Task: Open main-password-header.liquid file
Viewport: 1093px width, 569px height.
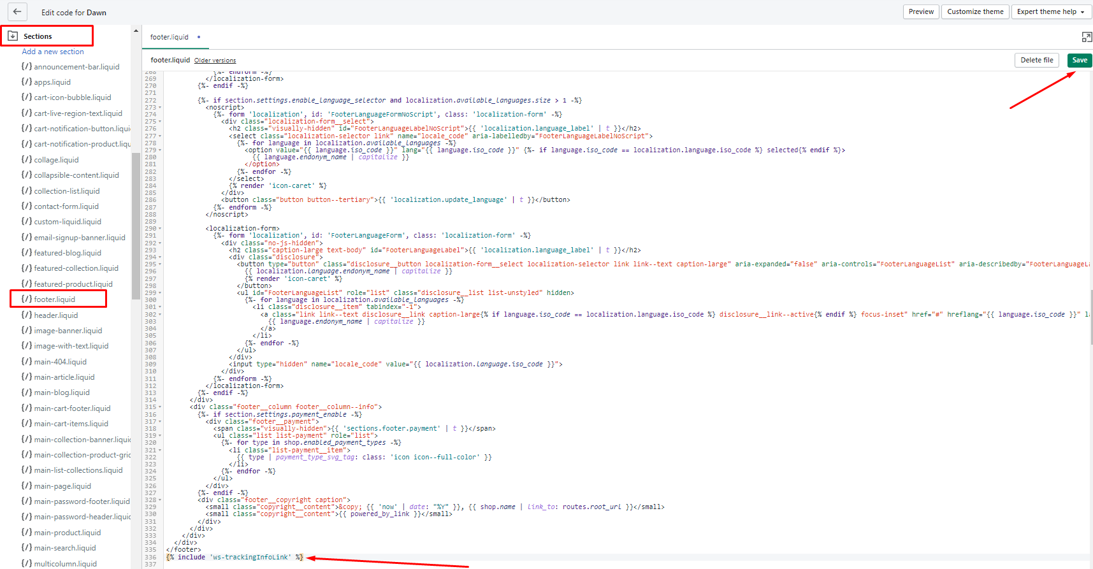Action: pos(82,517)
